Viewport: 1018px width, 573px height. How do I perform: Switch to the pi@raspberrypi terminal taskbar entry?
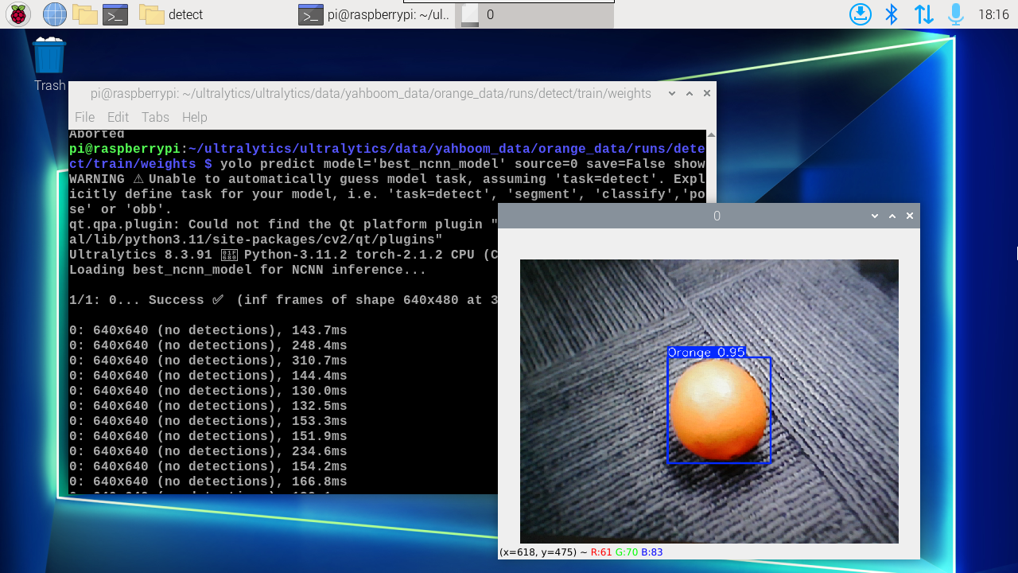375,14
